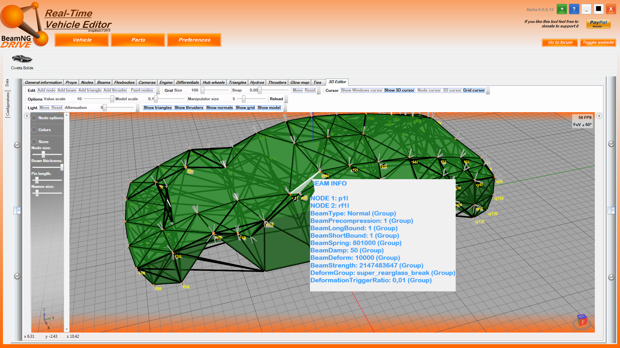
Task: Open the Vehicle section
Action: 82,40
